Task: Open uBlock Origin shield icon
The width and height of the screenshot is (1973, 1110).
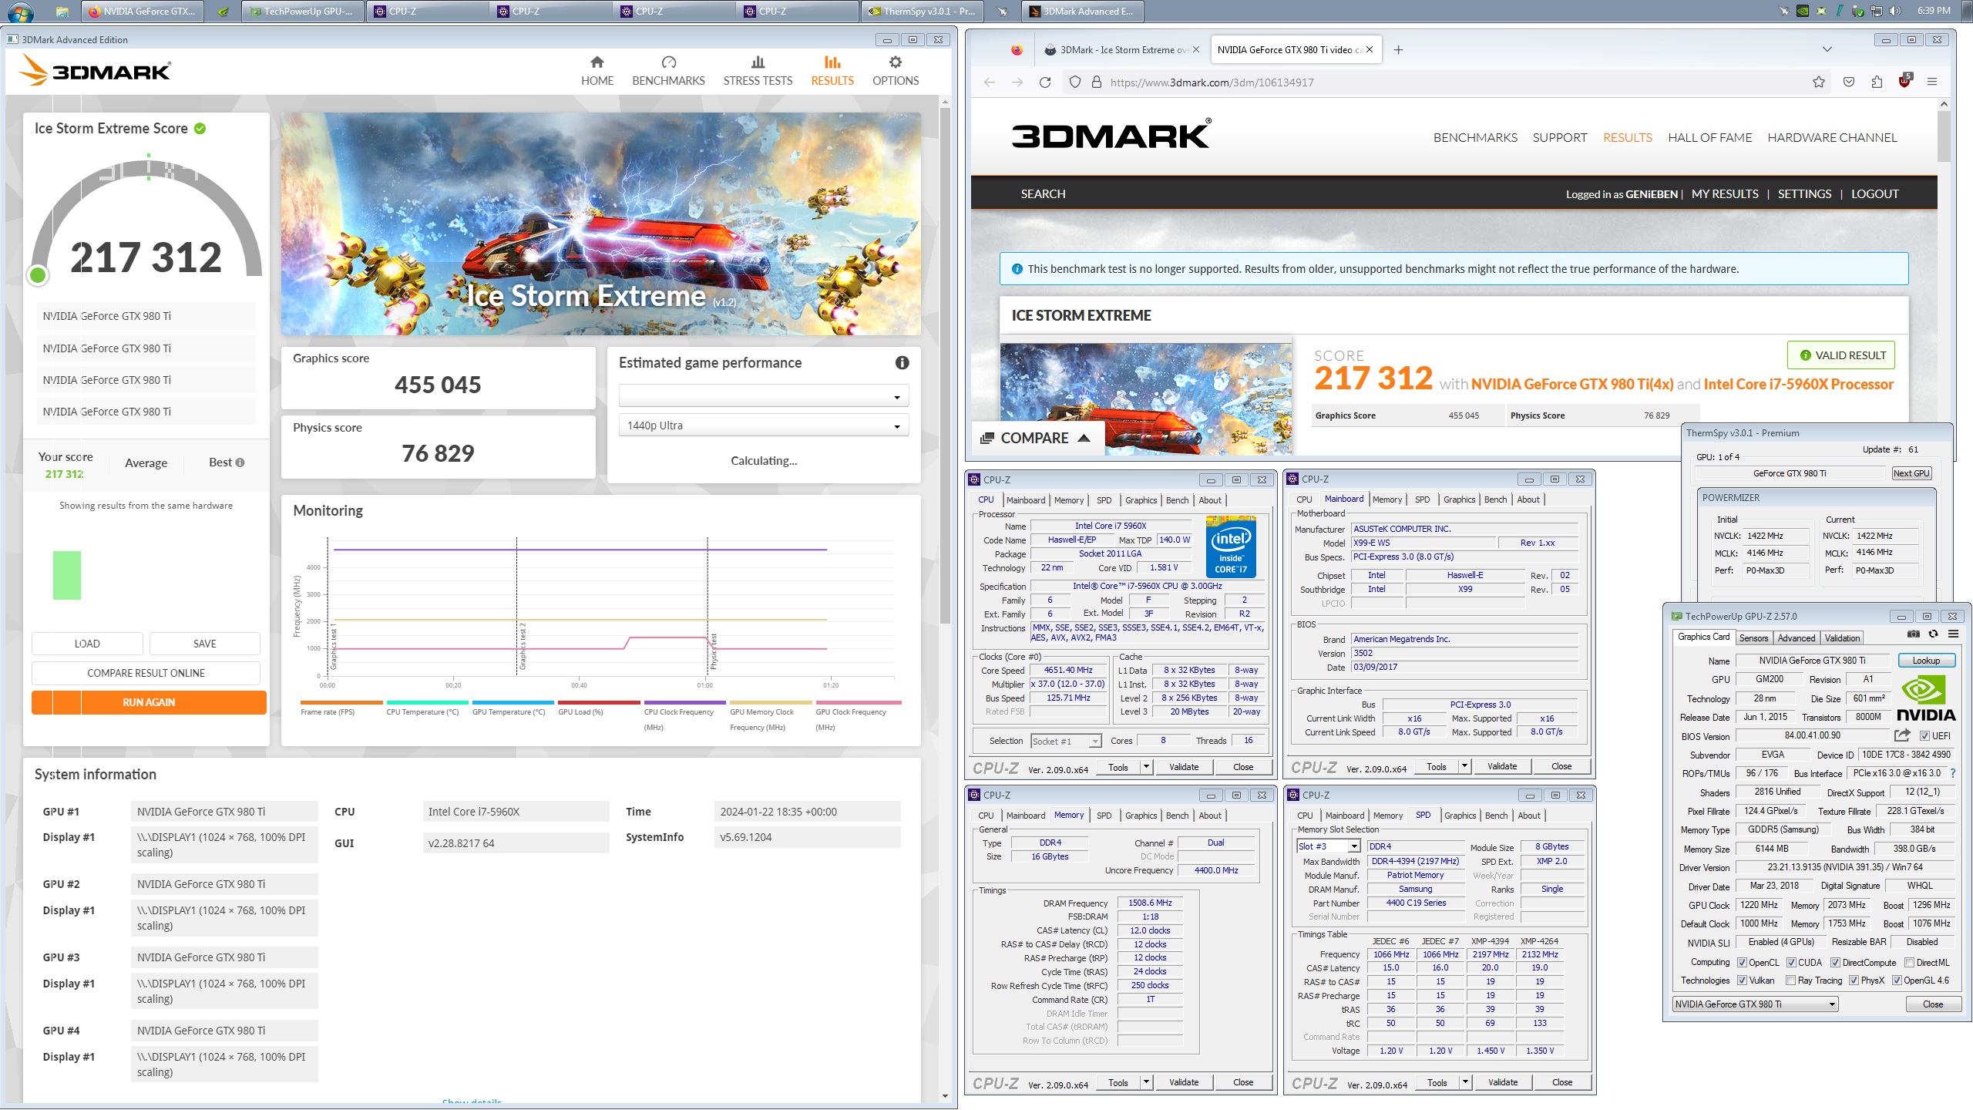Action: pos(1904,81)
